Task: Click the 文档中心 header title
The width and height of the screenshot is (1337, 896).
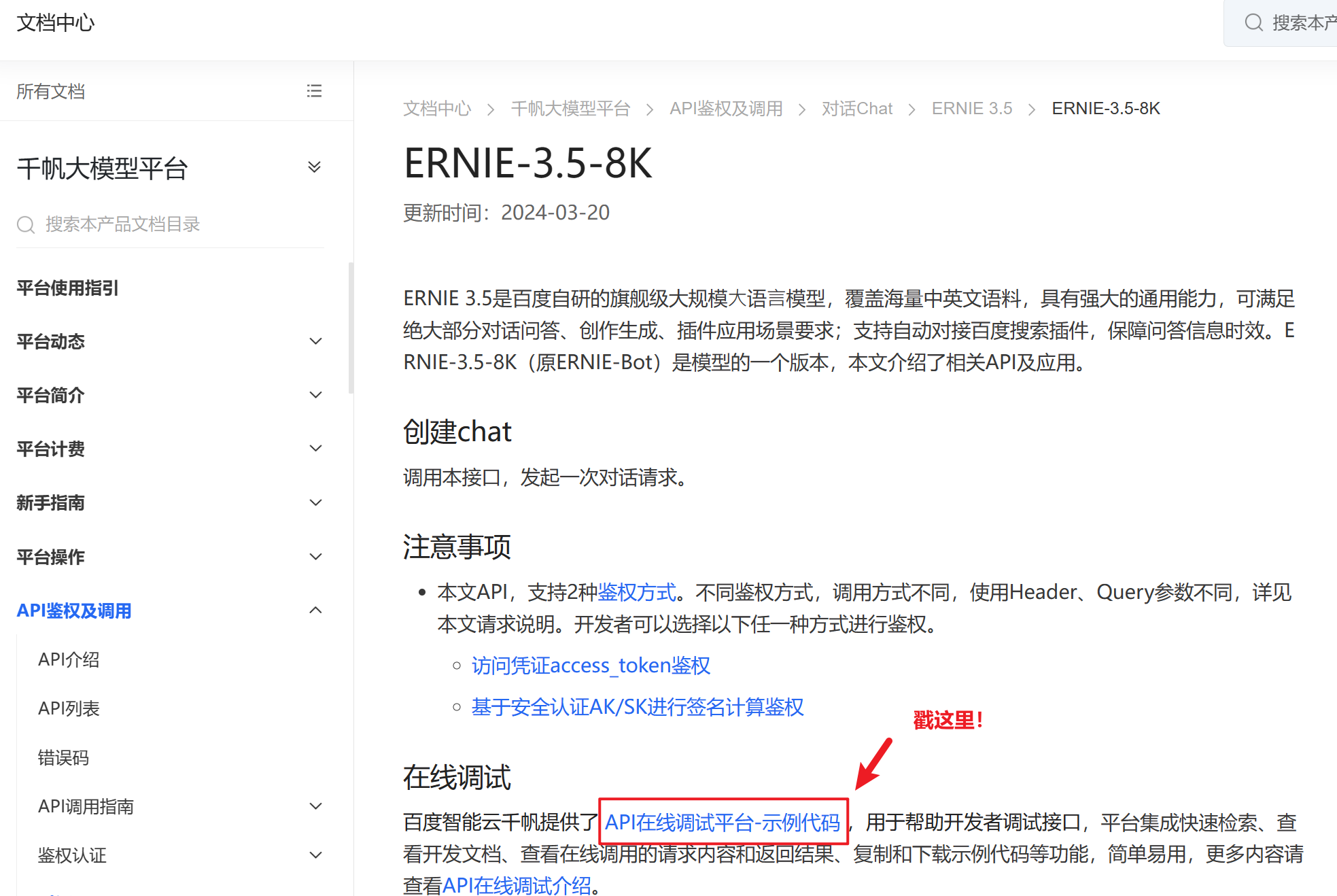Action: coord(56,23)
